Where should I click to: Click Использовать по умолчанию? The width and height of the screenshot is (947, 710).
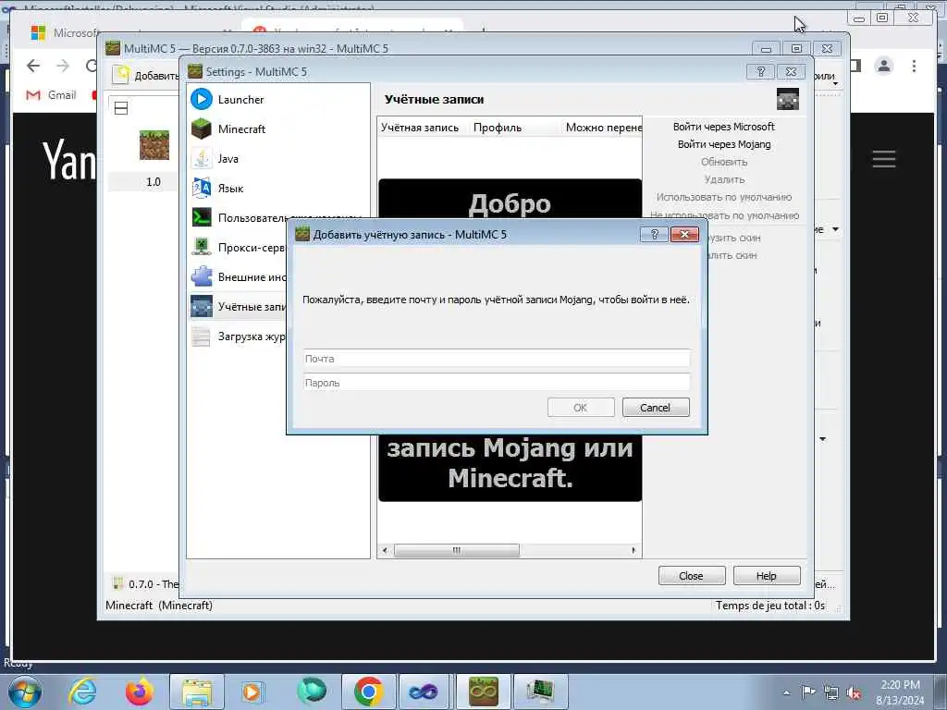point(723,198)
